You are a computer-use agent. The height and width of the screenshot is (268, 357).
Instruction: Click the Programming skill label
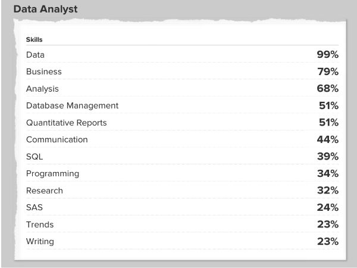tap(52, 174)
